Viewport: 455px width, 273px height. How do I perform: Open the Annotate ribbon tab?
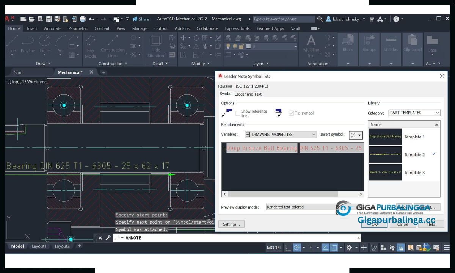click(x=53, y=28)
